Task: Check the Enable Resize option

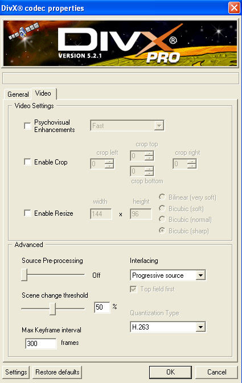Action: (28, 213)
